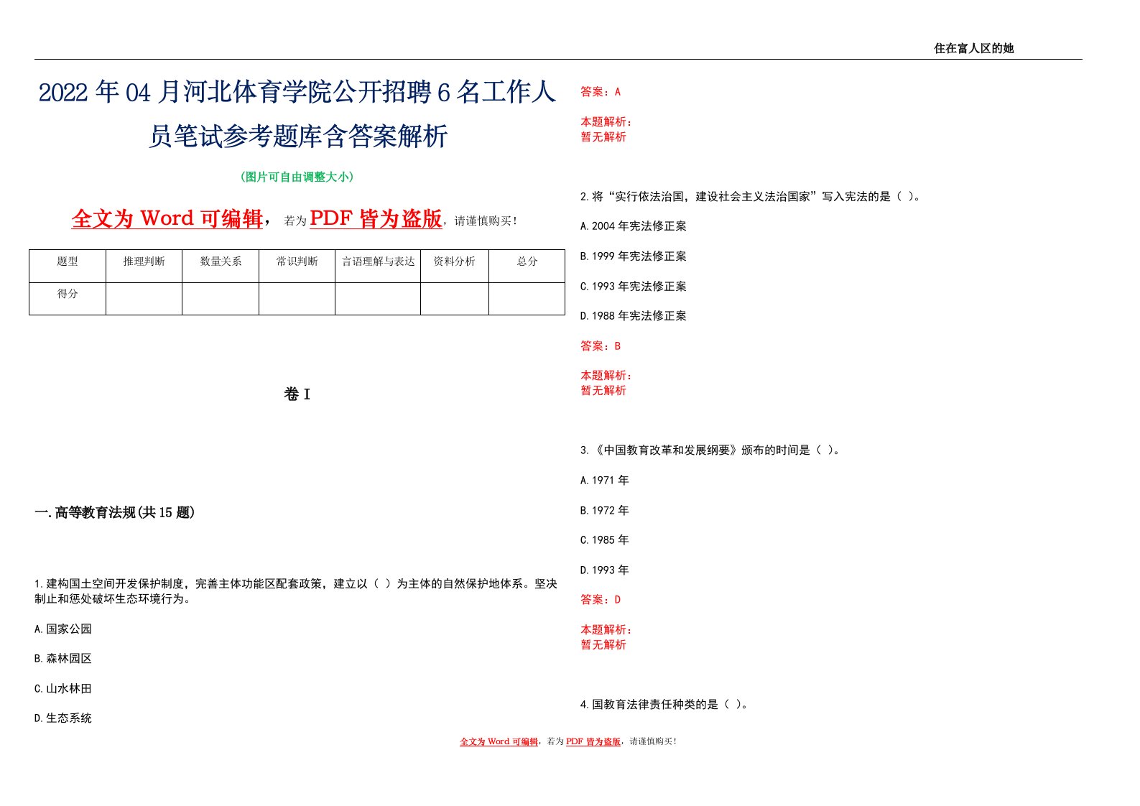This screenshot has width=1140, height=806.
Task: Click the red 答案：D text
Action: (601, 599)
